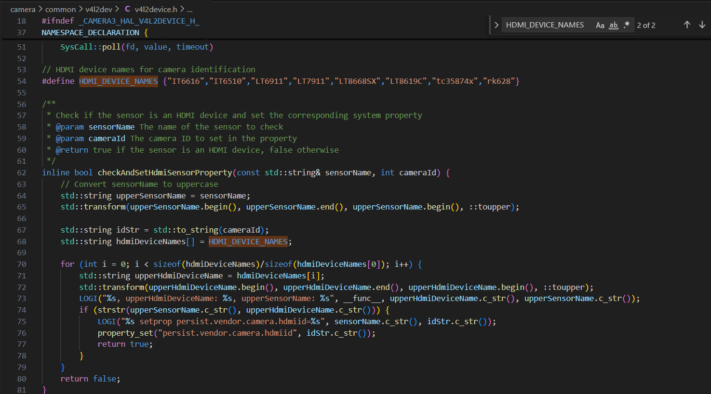
Task: Toggle Use Regular Expression (.*) option
Action: point(626,25)
